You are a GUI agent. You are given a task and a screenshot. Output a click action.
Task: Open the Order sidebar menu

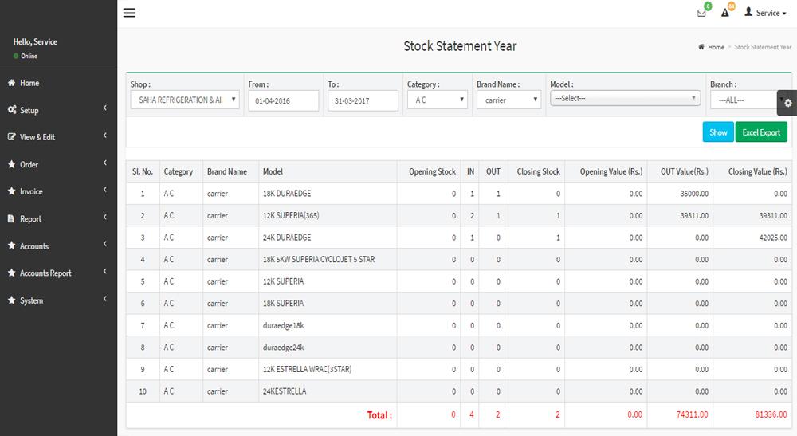[x=58, y=164]
